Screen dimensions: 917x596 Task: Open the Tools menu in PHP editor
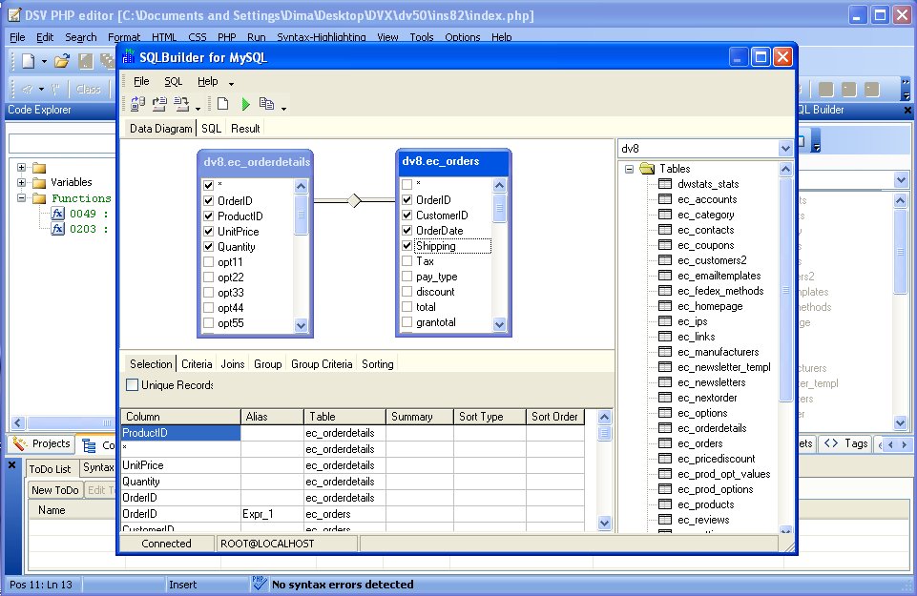tap(421, 37)
